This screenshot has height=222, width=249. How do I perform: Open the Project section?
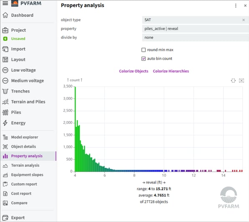click(18, 30)
